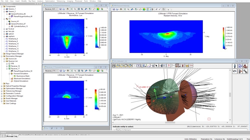This screenshot has width=250, height=140.
Task: Click the save icon in 3D view toolbar
Action: tap(114, 66)
